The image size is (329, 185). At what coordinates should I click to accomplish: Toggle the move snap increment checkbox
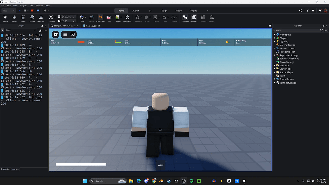click(59, 17)
